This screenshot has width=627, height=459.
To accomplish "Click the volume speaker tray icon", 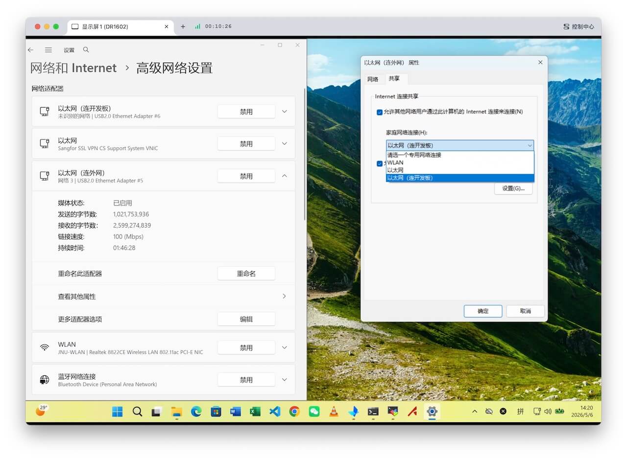I will (548, 412).
